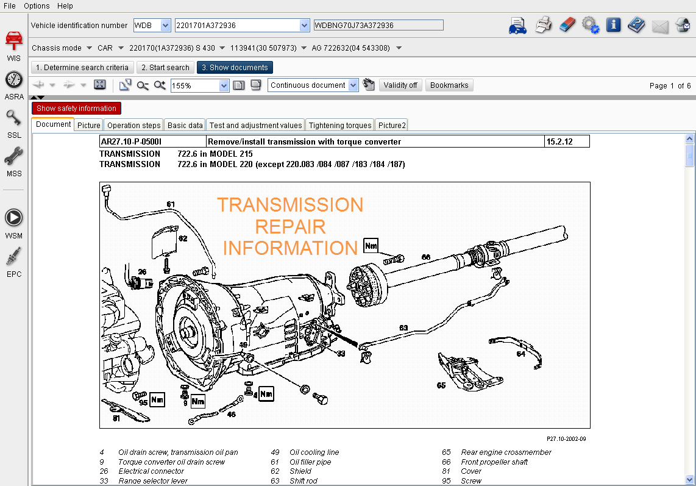Open the forward history dropdown arrow

pyautogui.click(x=83, y=85)
